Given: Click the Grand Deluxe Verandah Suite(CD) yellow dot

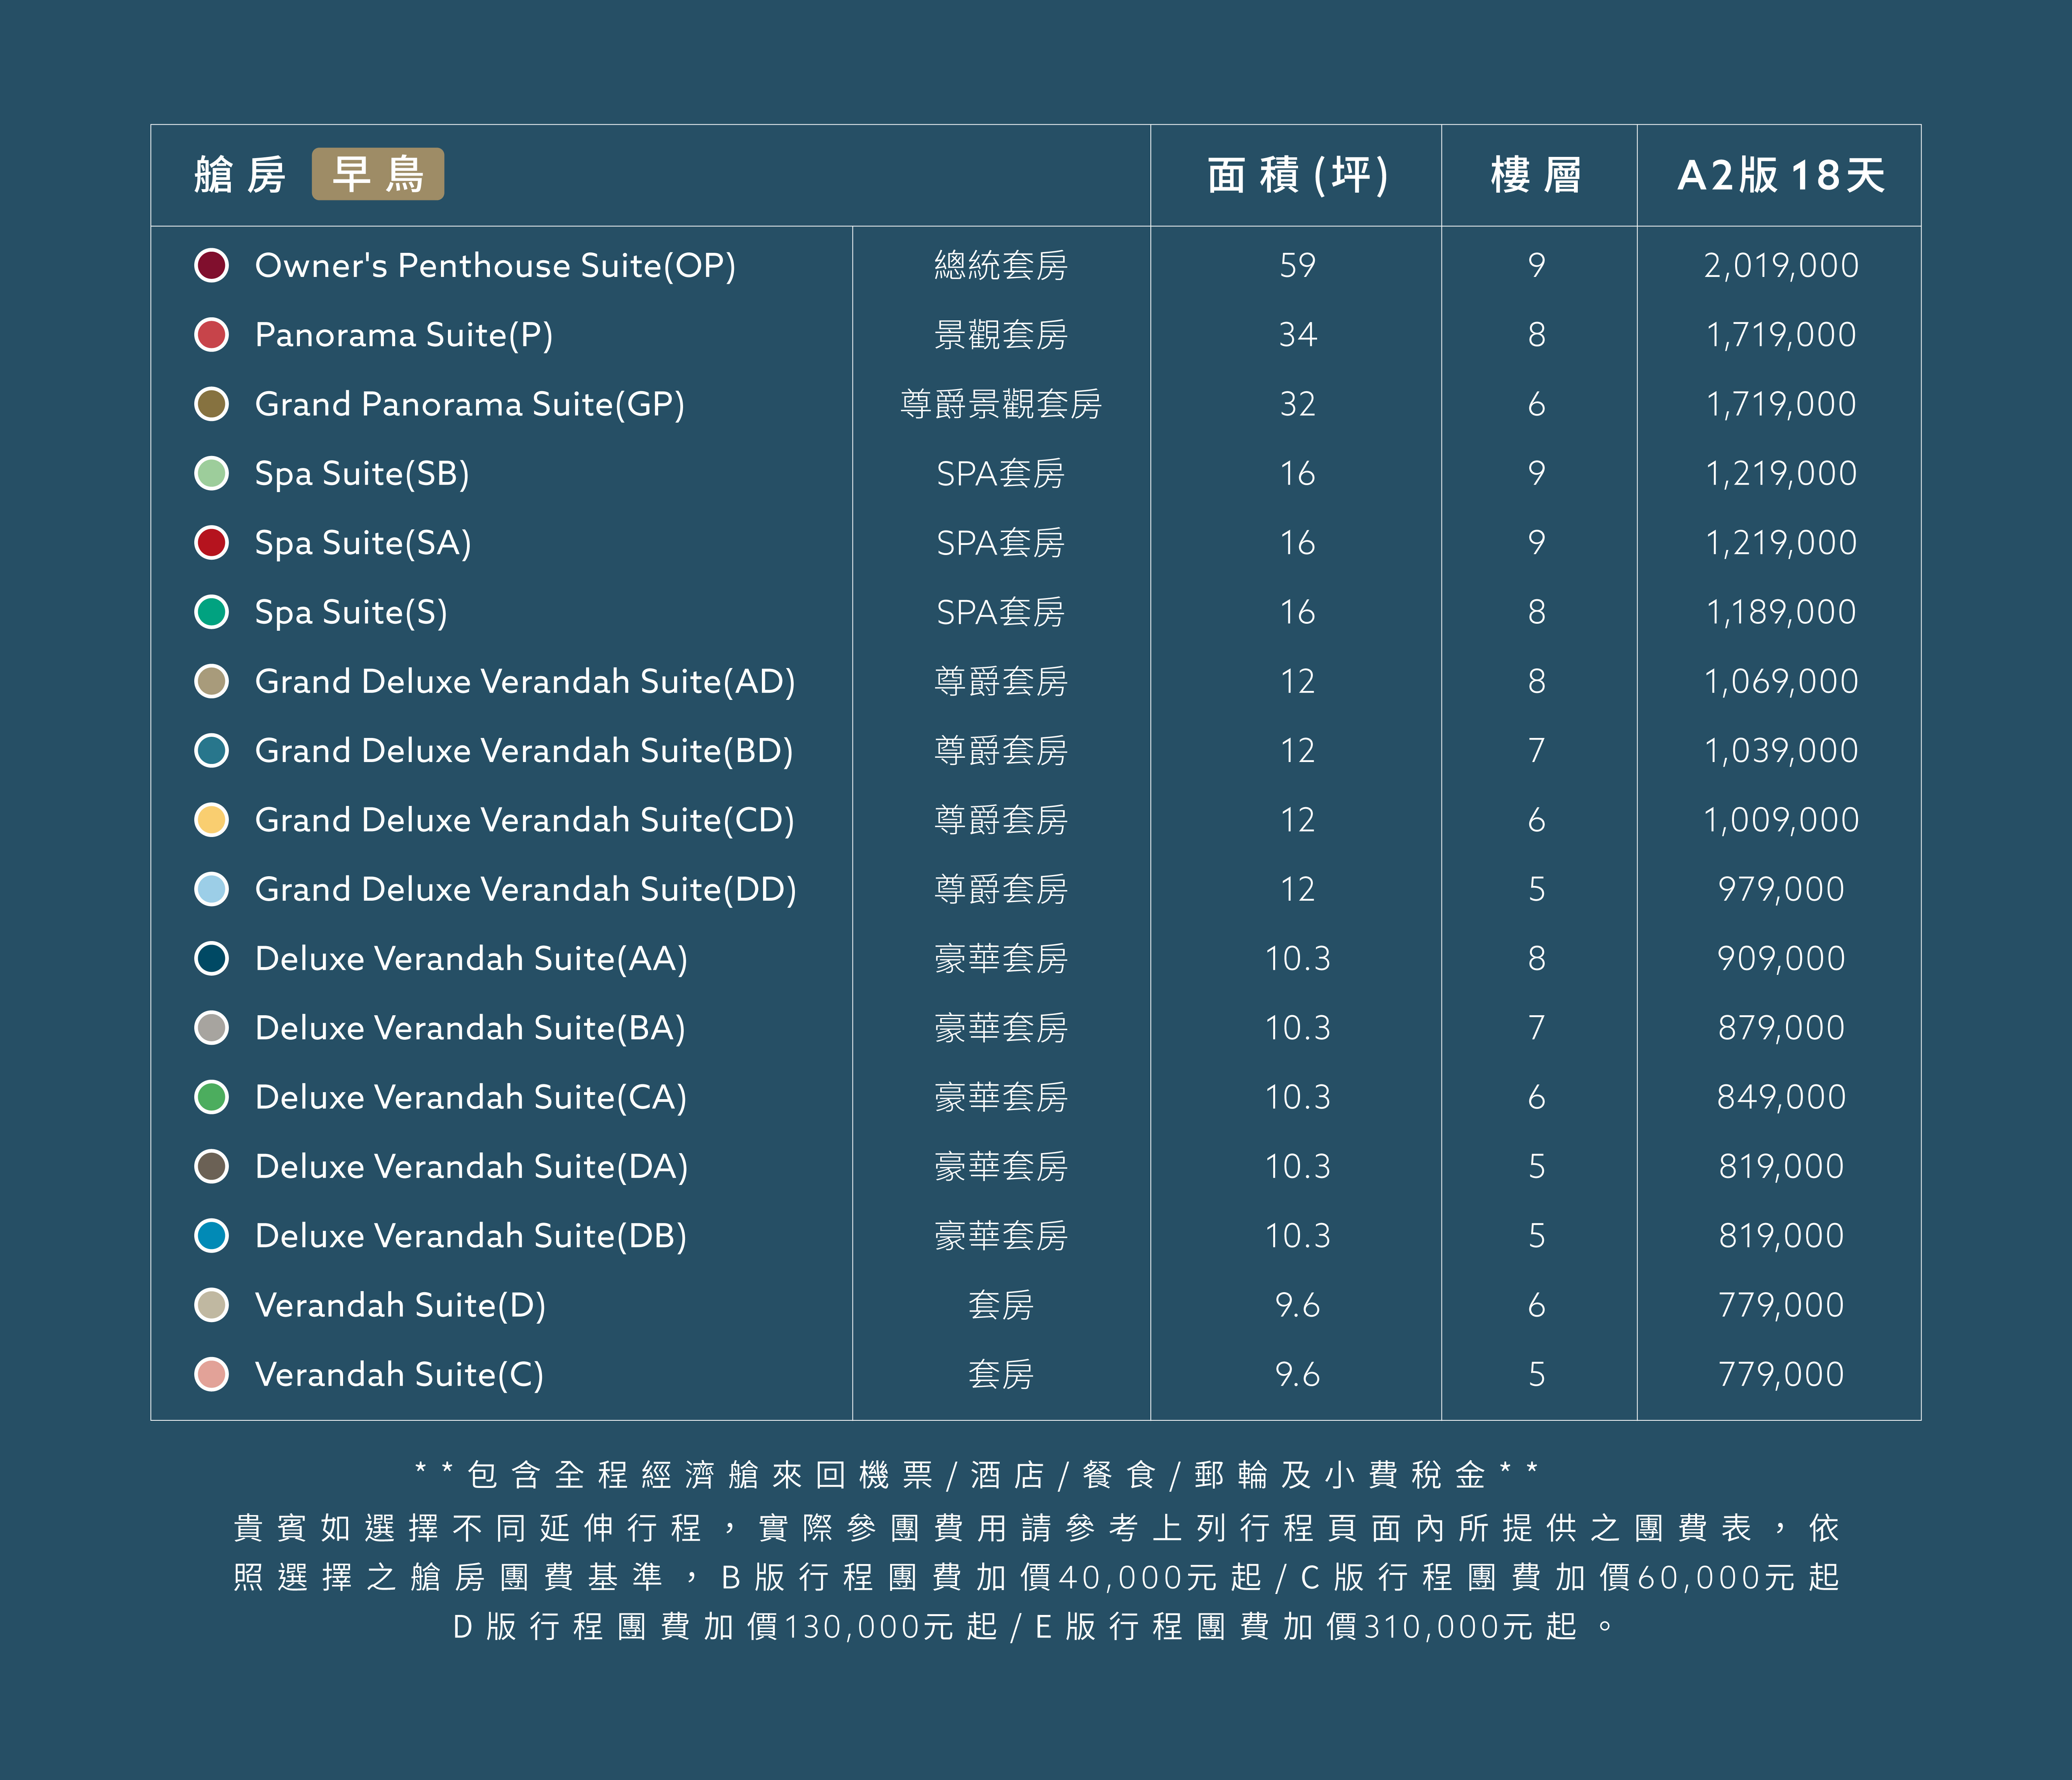Looking at the screenshot, I should coord(211,820).
